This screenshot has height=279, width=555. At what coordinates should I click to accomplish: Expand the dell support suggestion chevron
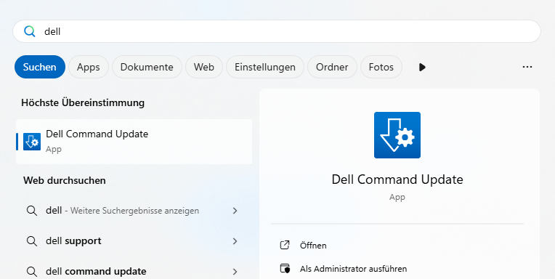(x=235, y=241)
